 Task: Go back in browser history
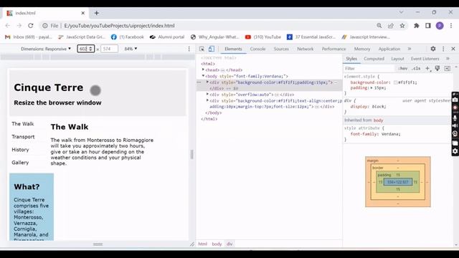pyautogui.click(x=8, y=26)
